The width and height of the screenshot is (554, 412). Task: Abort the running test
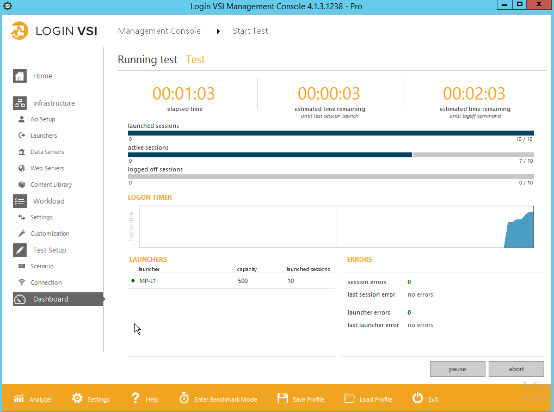[516, 369]
